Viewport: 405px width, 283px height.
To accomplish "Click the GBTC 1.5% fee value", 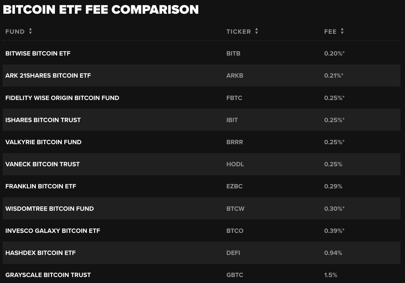I will tap(331, 275).
